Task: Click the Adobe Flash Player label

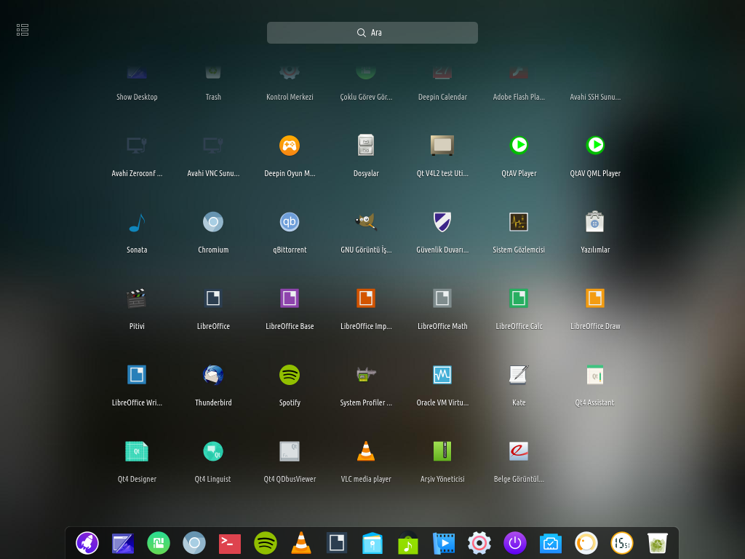Action: pos(519,97)
